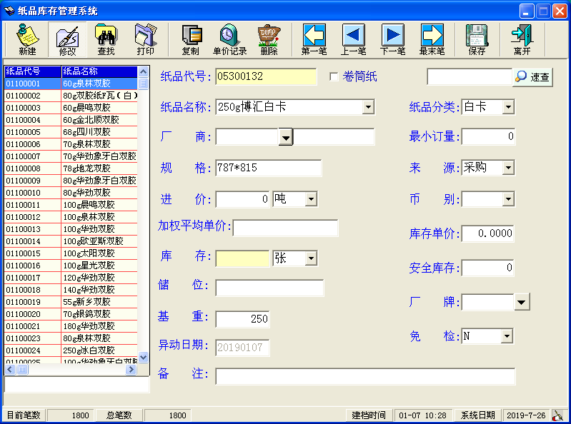571x424 pixels.
Task: Select row 01100024 250g冰白双胶
Action: point(71,350)
